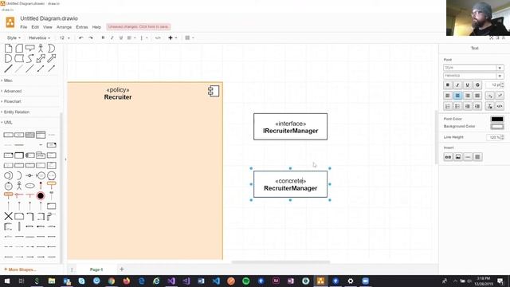
Task: Open the Help menu
Action: pyautogui.click(x=96, y=27)
